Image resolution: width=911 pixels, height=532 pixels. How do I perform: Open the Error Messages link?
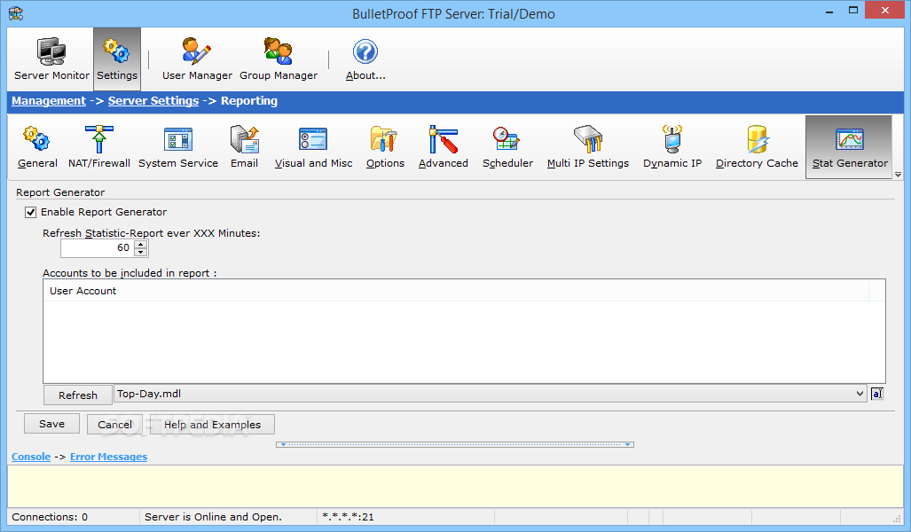(108, 458)
